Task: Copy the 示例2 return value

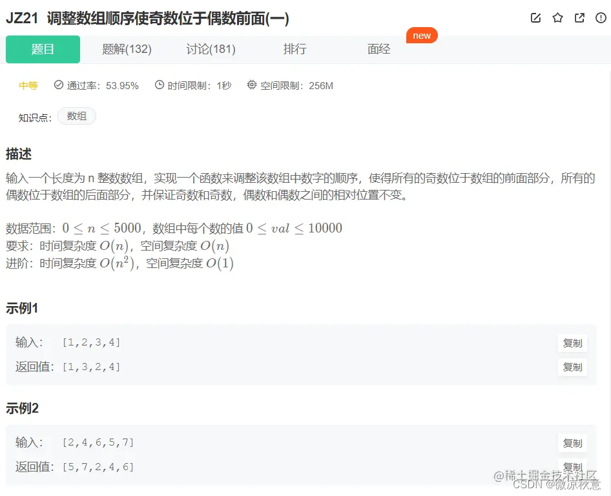Action: (572, 466)
